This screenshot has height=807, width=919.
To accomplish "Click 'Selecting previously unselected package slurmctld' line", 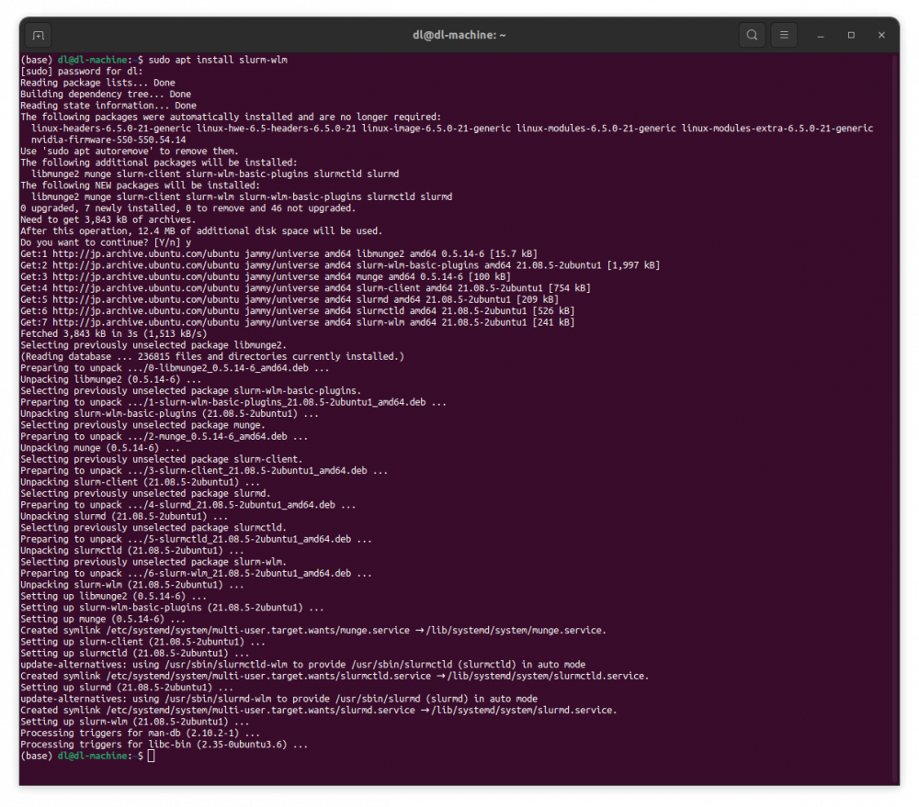I will (x=153, y=528).
